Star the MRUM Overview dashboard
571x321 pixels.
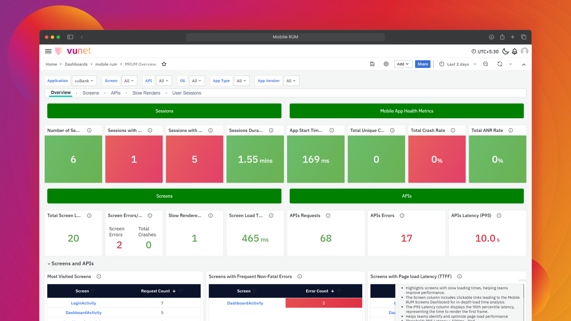pyautogui.click(x=164, y=64)
